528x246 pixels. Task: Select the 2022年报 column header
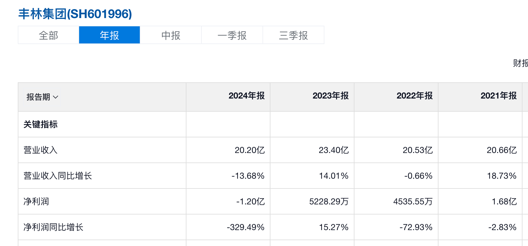click(x=415, y=96)
